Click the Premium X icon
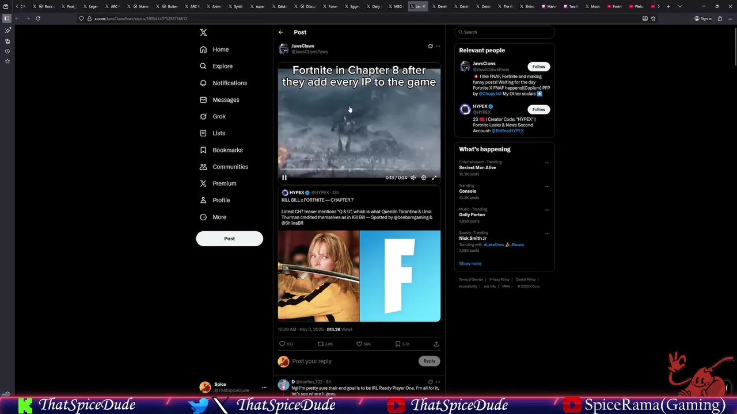 pyautogui.click(x=203, y=183)
